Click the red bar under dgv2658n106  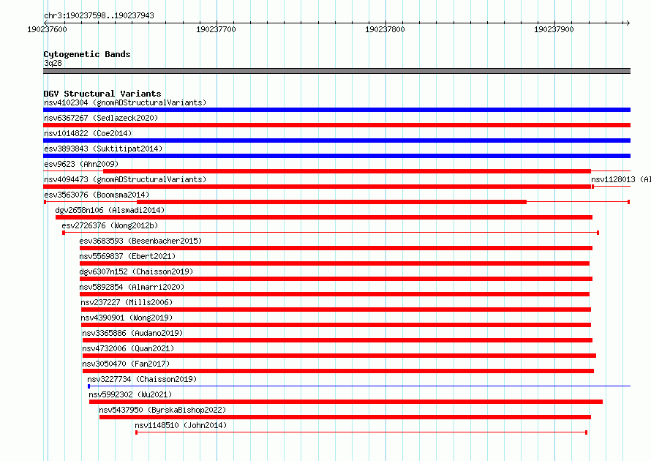(324, 217)
